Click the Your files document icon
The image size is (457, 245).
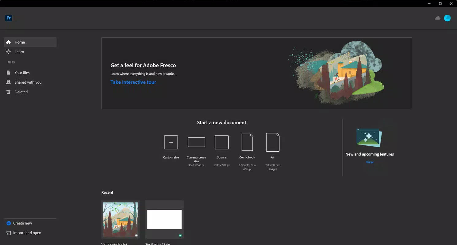click(9, 73)
